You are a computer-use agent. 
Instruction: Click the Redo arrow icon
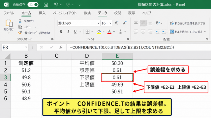(68, 5)
